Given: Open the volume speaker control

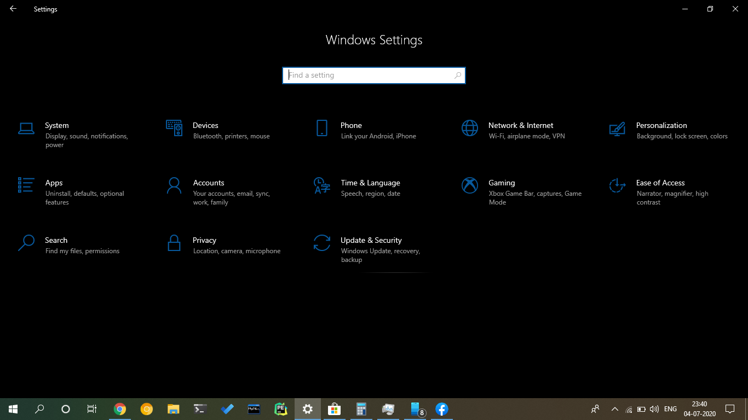Looking at the screenshot, I should 654,409.
